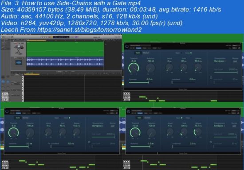Image resolution: width=244 pixels, height=170 pixels.
Task: Click yellow cycle range in piano roll ruler
Action: 32,74
